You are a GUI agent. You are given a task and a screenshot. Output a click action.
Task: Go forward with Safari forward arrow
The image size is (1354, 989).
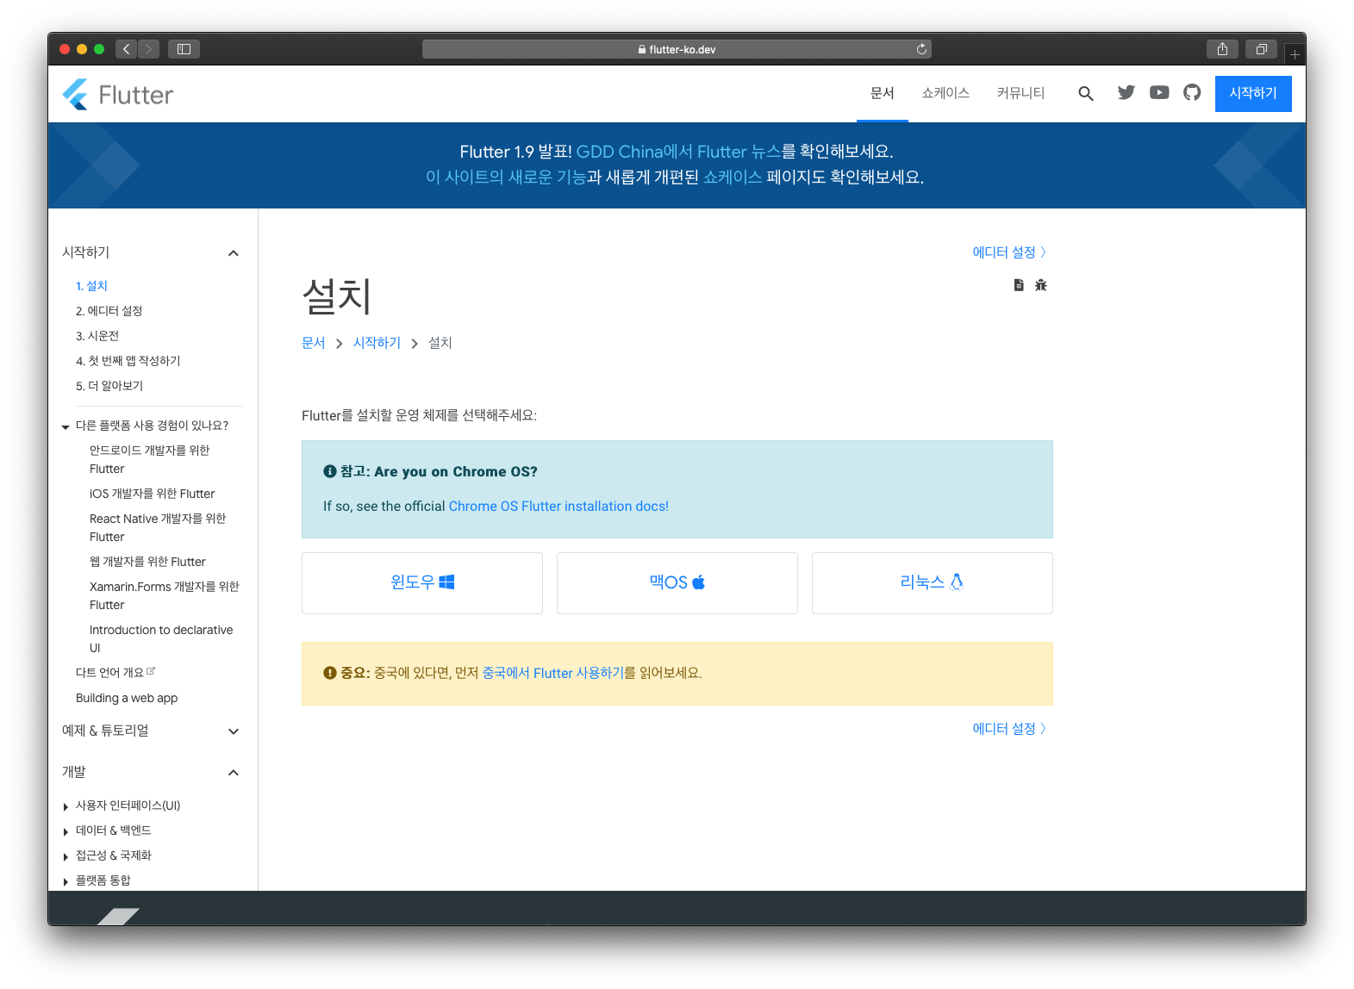click(x=149, y=49)
